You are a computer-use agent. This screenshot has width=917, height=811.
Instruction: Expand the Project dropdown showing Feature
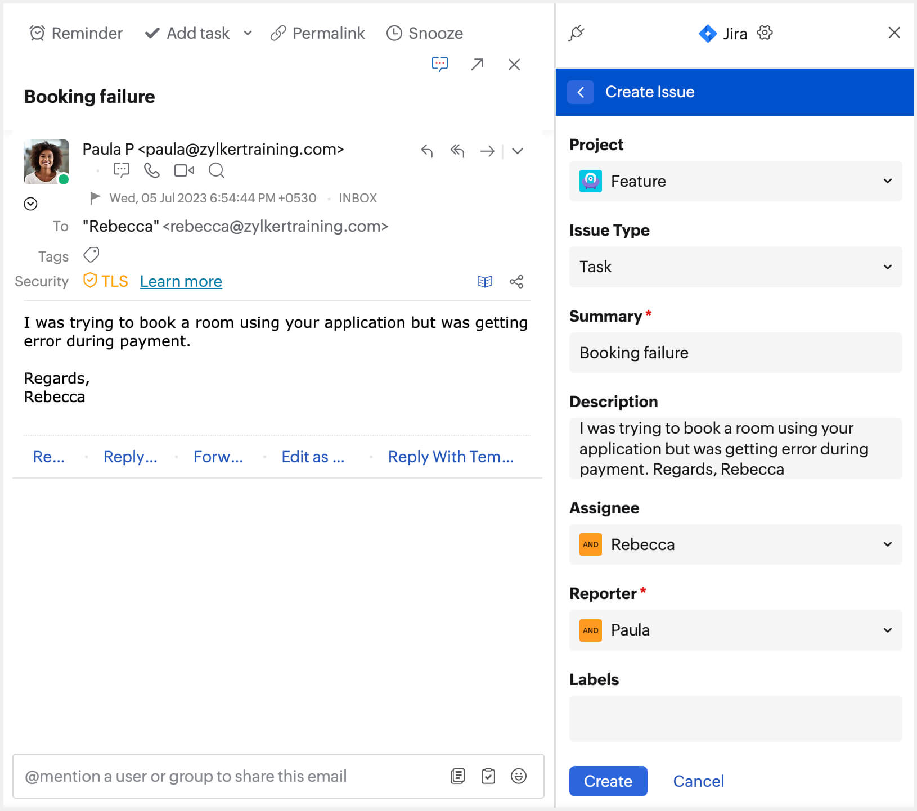coord(735,181)
